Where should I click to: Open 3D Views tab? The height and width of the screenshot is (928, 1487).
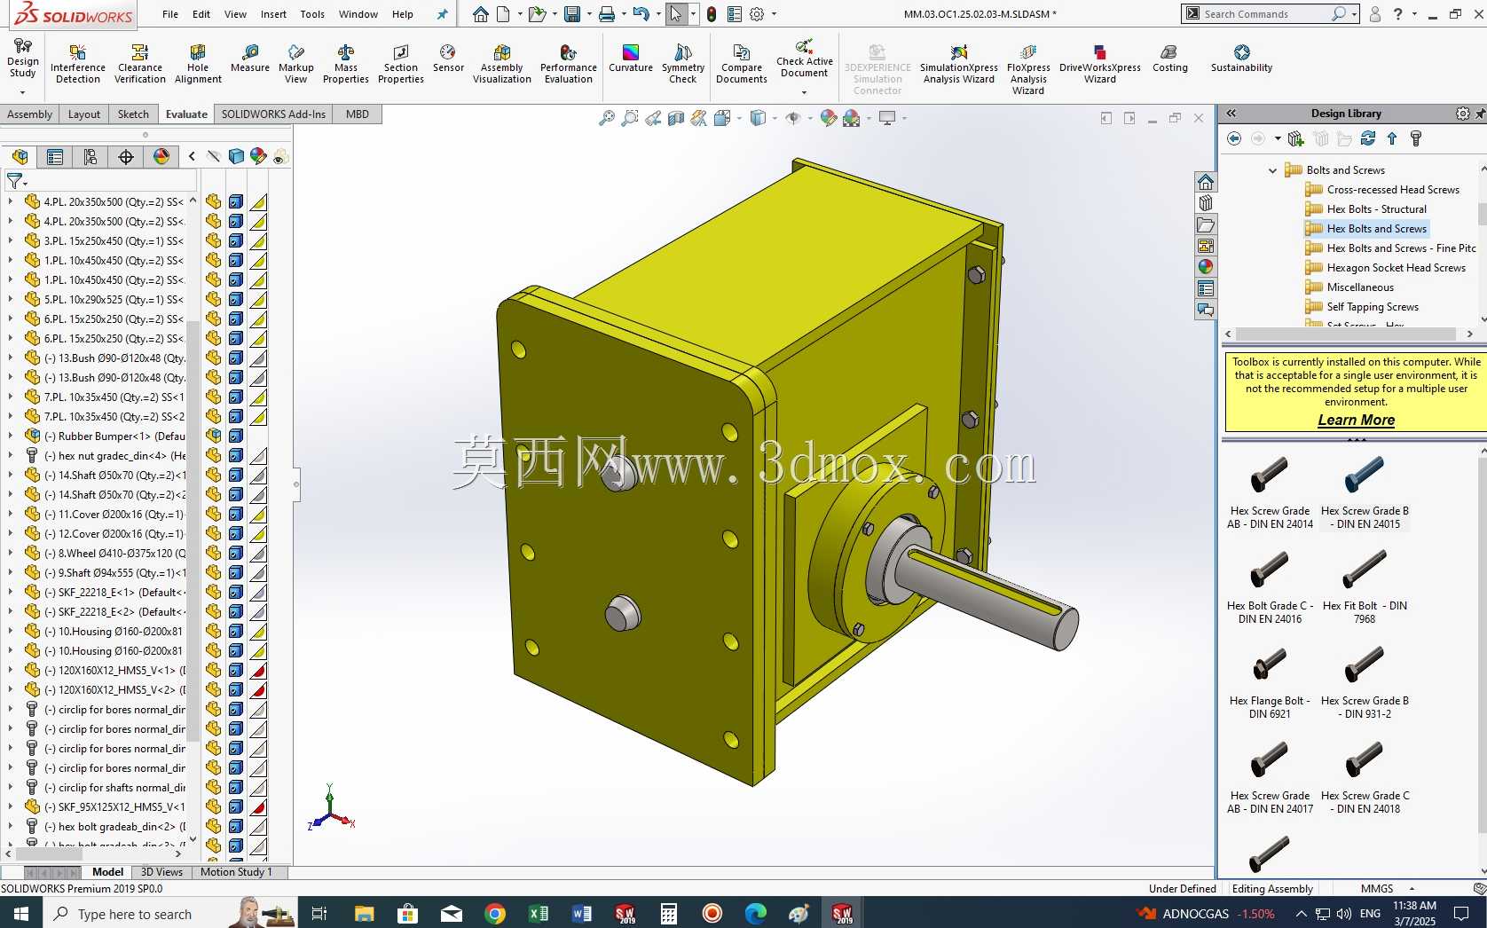click(161, 872)
